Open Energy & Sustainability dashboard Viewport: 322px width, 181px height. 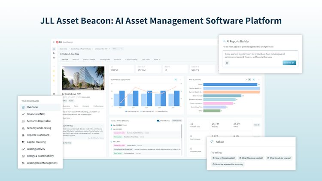click(40, 156)
